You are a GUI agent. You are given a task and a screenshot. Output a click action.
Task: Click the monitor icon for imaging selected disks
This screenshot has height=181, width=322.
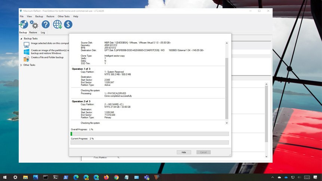pyautogui.click(x=27, y=44)
